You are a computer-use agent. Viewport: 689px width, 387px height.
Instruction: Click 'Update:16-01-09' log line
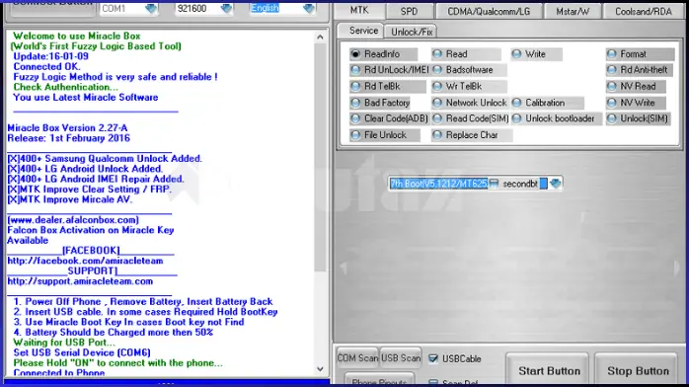pos(50,56)
